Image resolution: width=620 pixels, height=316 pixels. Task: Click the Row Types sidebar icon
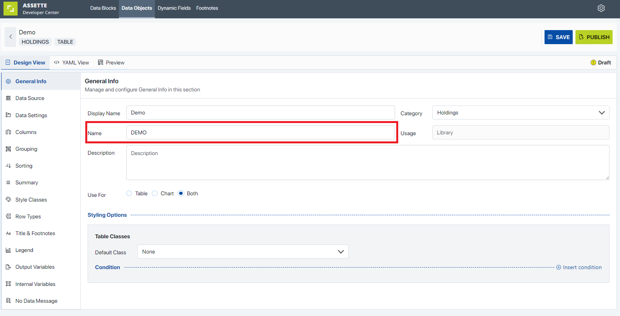[x=8, y=216]
